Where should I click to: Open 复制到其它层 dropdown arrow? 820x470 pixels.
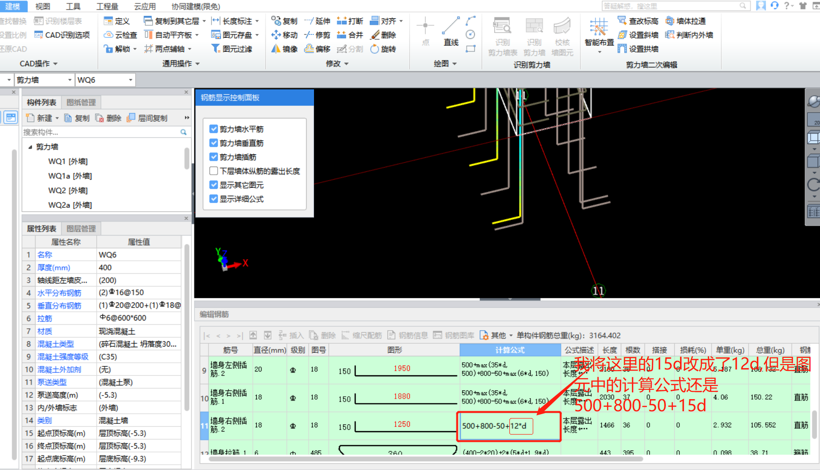204,21
